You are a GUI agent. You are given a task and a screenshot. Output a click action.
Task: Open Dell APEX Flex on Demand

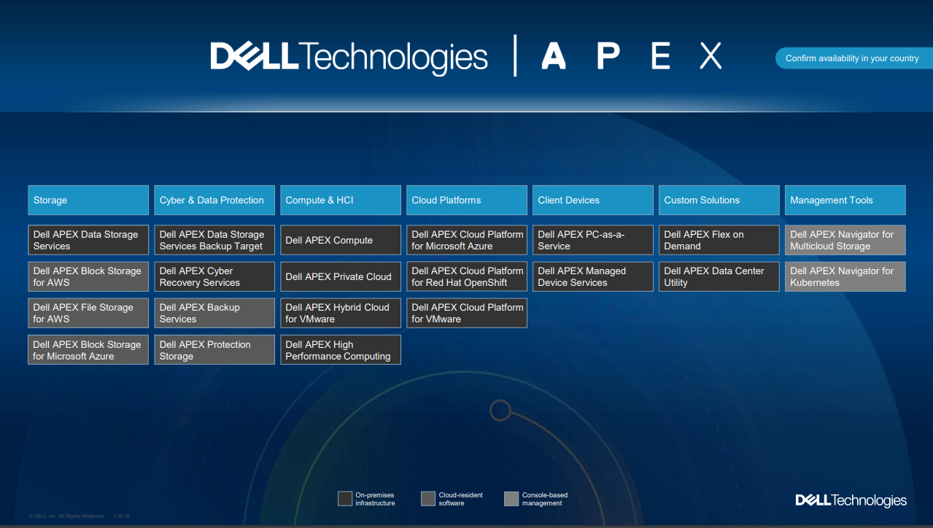coord(719,240)
